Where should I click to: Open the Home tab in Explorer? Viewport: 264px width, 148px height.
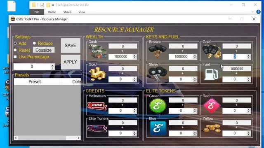52,12
